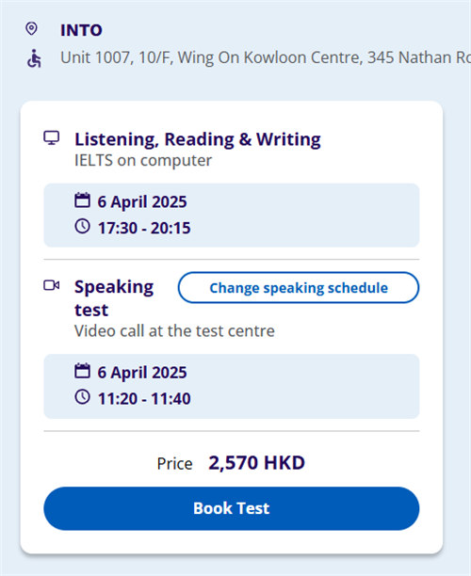Select the INTO test centre name
This screenshot has width=471, height=576.
(81, 30)
